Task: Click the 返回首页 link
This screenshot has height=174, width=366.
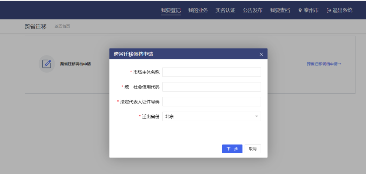Action: pyautogui.click(x=62, y=26)
